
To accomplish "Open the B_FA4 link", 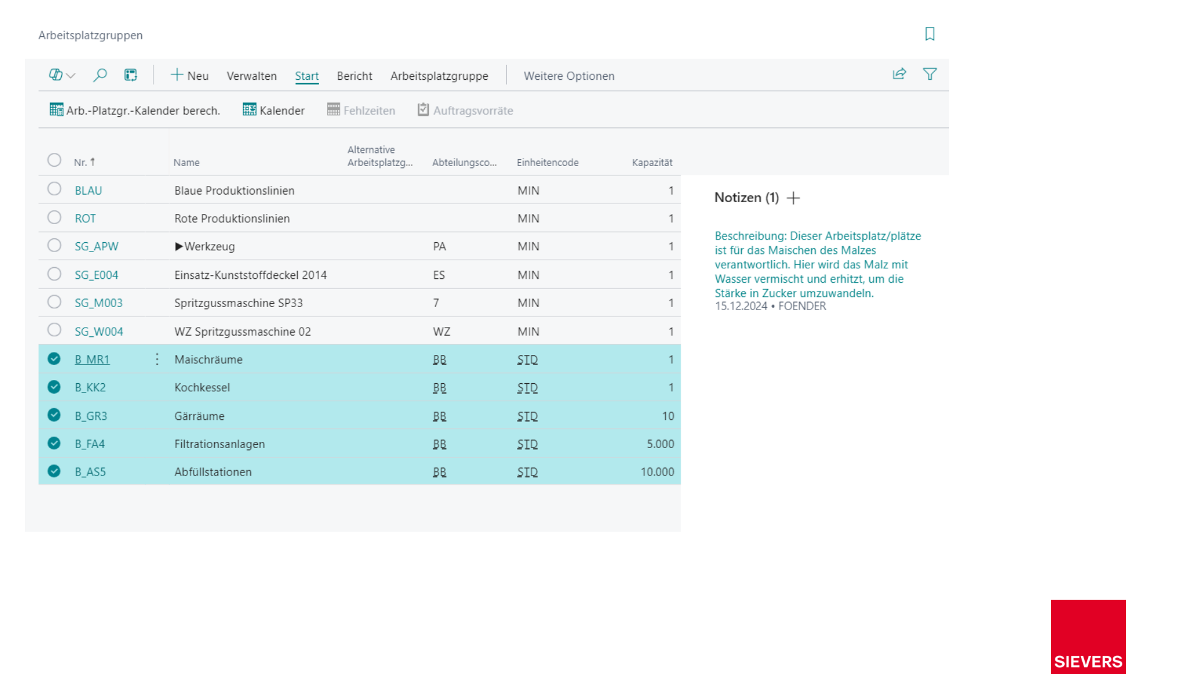I will point(89,444).
